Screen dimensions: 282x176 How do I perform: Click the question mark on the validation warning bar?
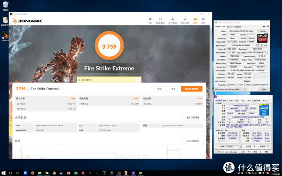point(138,80)
